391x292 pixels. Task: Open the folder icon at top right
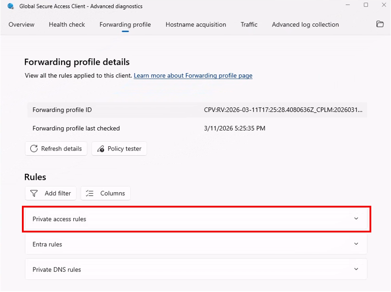(x=380, y=24)
